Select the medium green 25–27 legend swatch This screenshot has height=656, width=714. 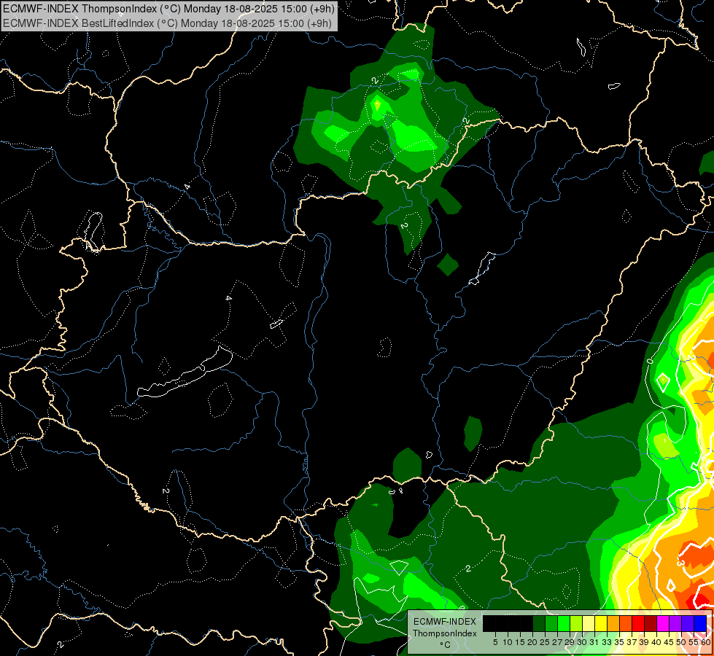click(x=551, y=624)
